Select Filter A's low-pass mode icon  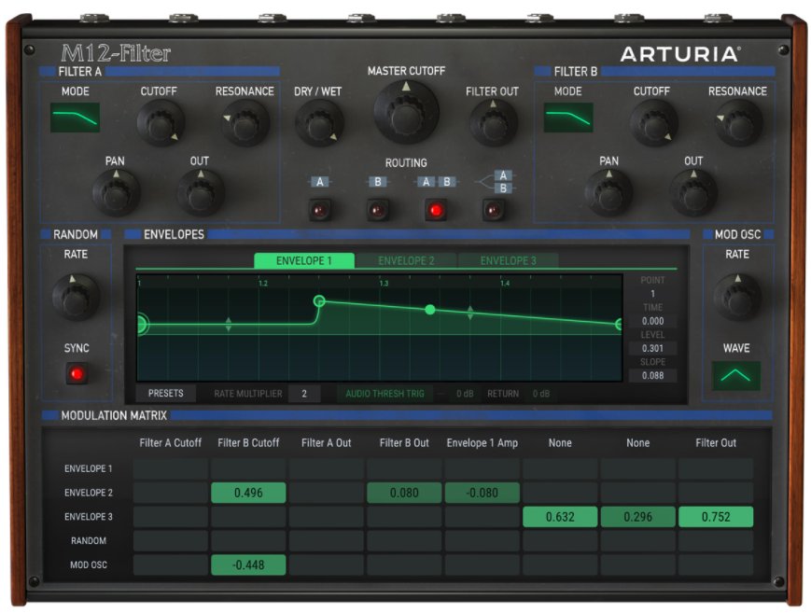tap(76, 116)
